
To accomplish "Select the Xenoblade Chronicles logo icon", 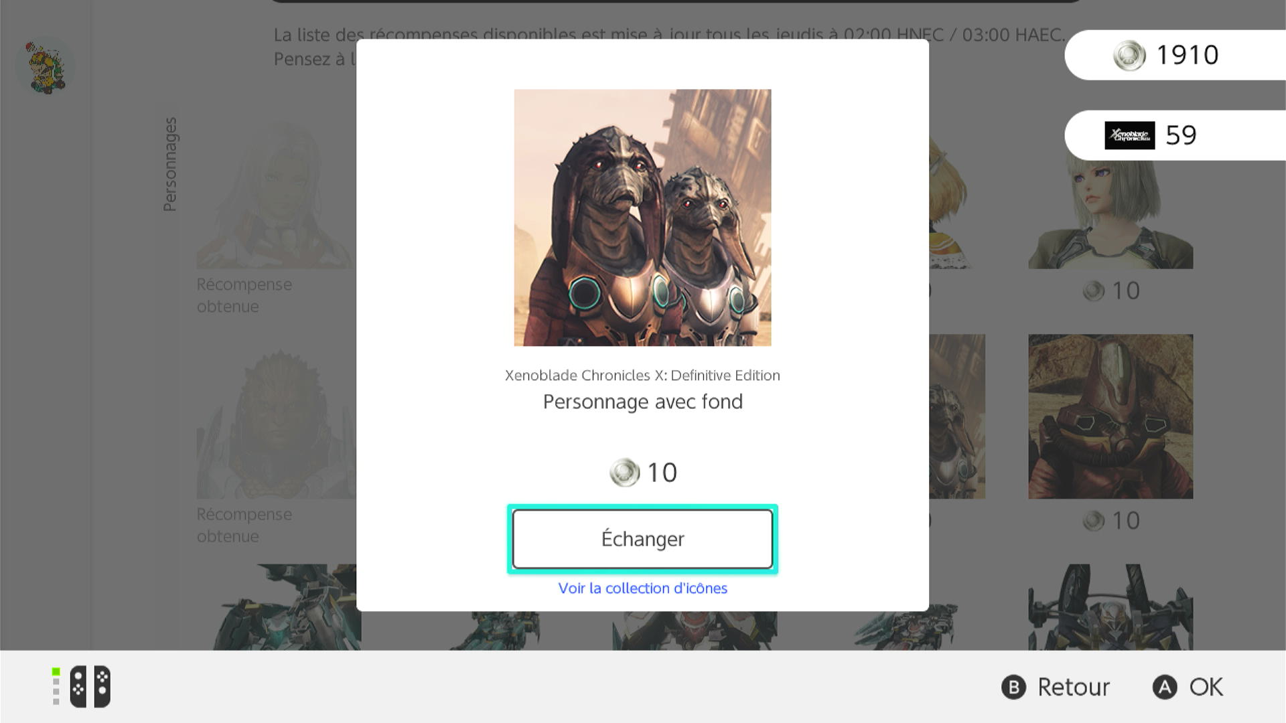I will click(1129, 135).
